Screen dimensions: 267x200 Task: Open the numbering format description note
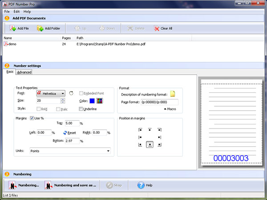click(173, 94)
